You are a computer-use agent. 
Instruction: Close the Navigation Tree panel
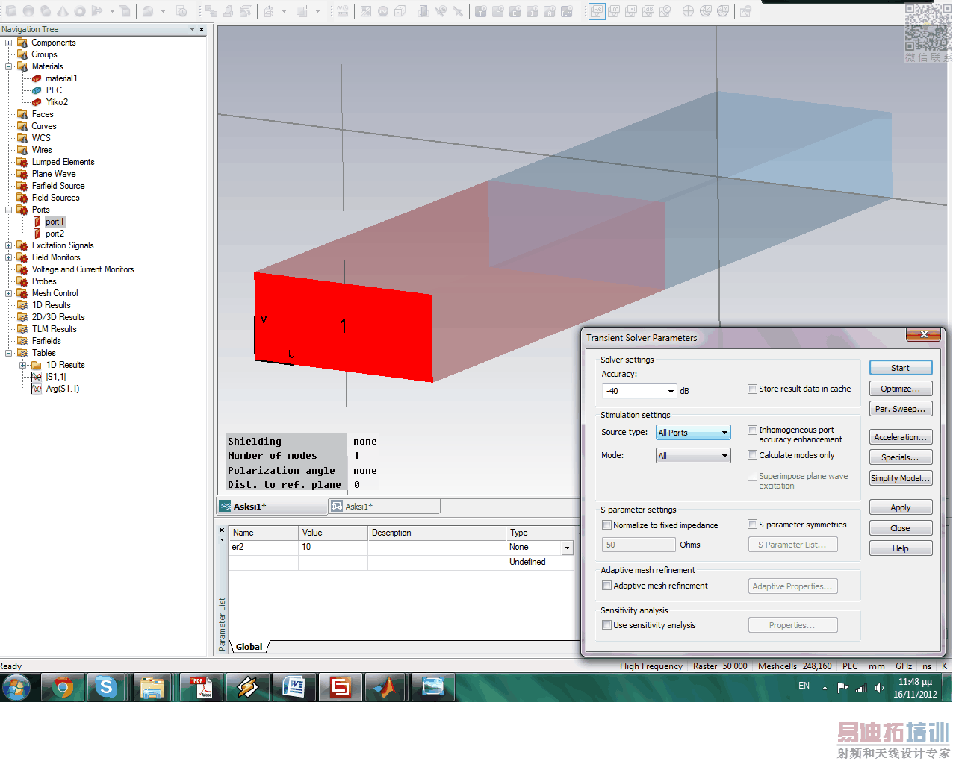[x=202, y=30]
